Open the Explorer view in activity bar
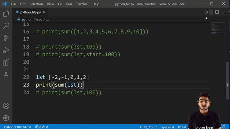 [6, 14]
